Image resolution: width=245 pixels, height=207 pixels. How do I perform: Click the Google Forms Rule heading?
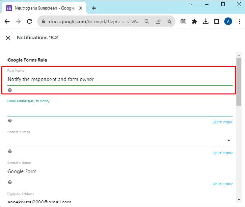pos(27,60)
